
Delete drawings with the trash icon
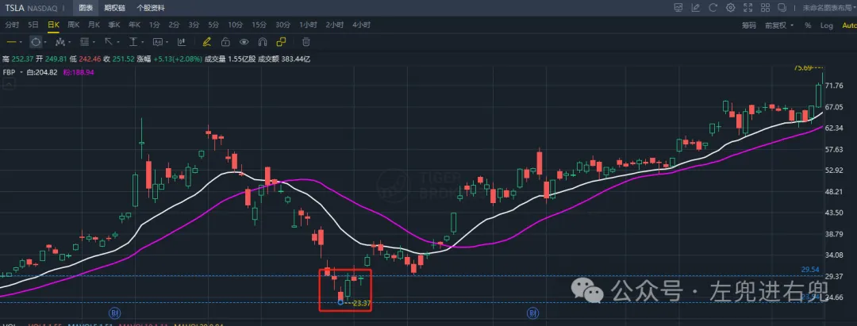(306, 41)
